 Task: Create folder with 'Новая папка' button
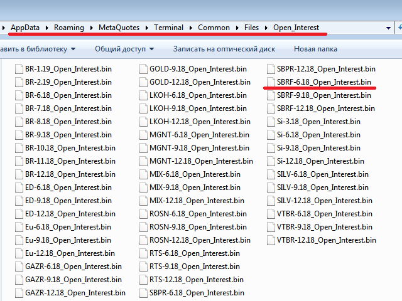[x=315, y=49]
